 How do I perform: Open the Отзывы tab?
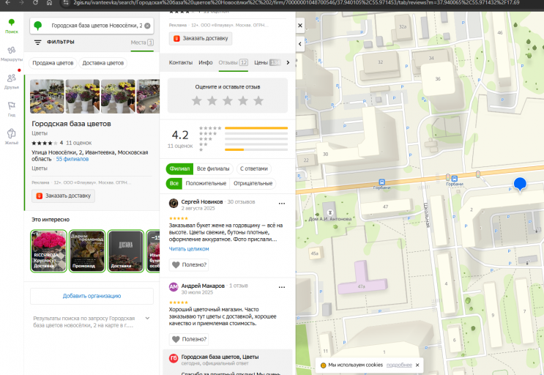[233, 63]
